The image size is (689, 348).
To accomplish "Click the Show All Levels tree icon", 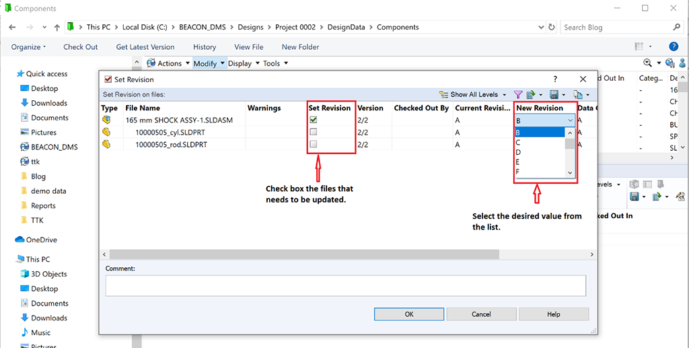I will coord(443,94).
